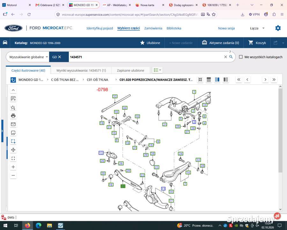Click the illustration vertical scrollbar

(x=280, y=131)
